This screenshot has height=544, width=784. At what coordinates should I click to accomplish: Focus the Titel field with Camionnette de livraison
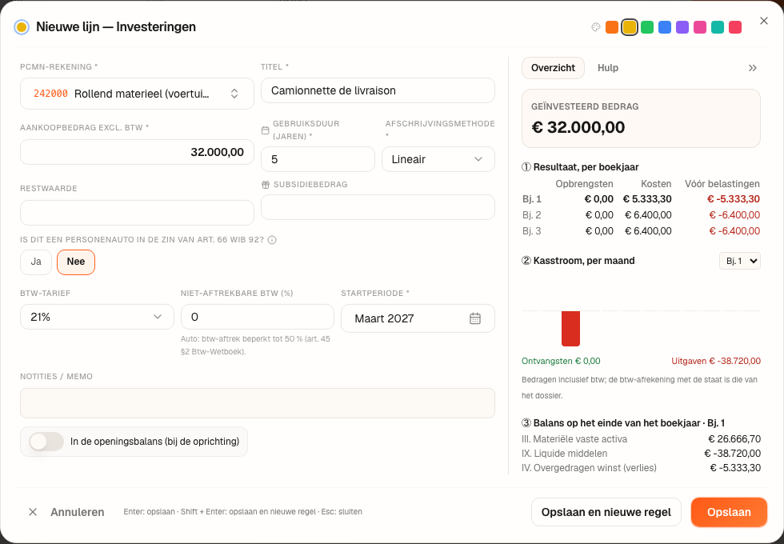click(378, 90)
